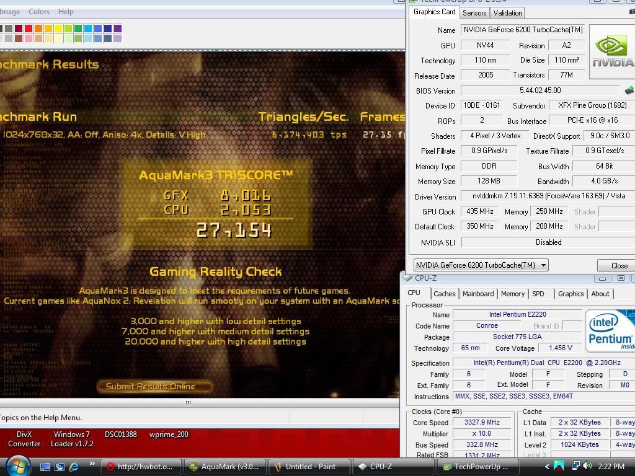
Task: Pick the orange swatch in Paint palette
Action: (38, 29)
